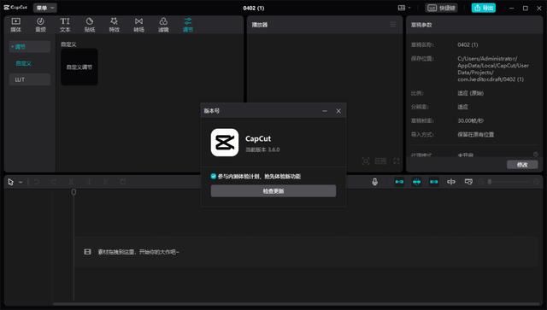This screenshot has height=310, width=547.
Task: Click Check for Updates (检查更新)
Action: pyautogui.click(x=273, y=191)
